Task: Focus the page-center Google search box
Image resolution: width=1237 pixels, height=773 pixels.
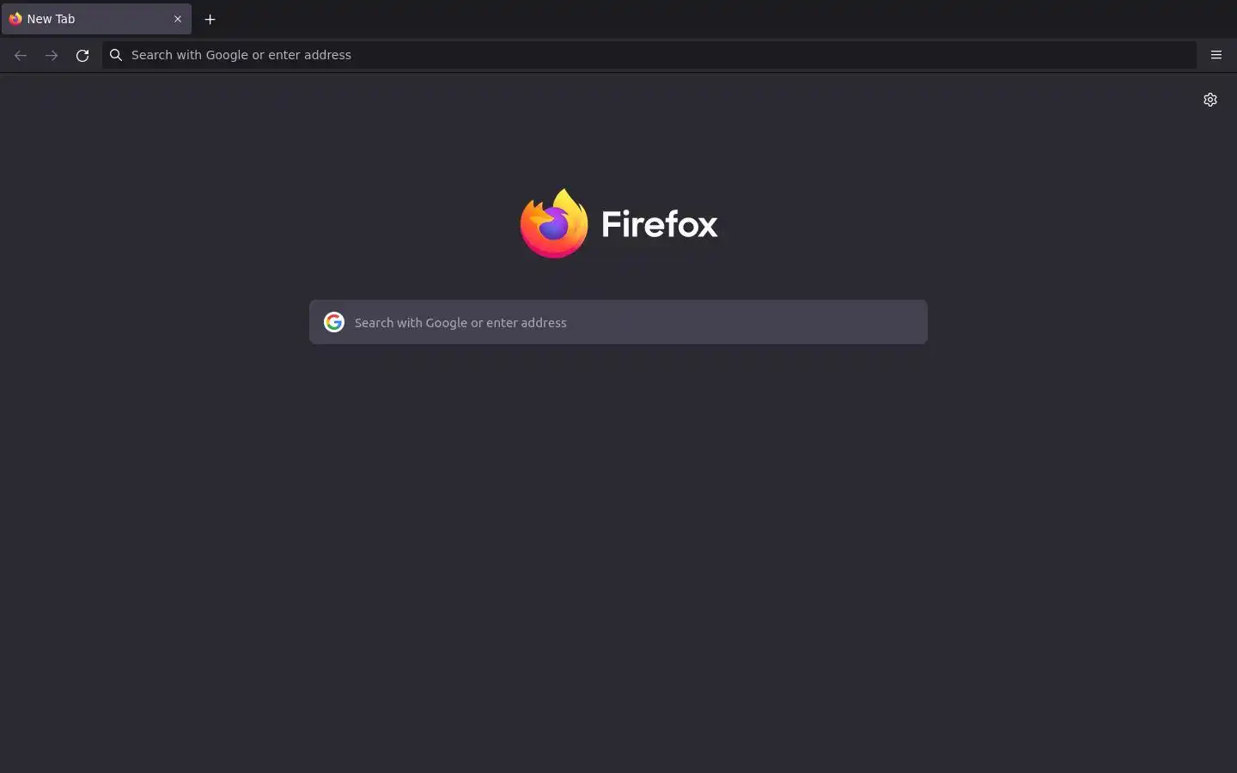Action: [618, 322]
